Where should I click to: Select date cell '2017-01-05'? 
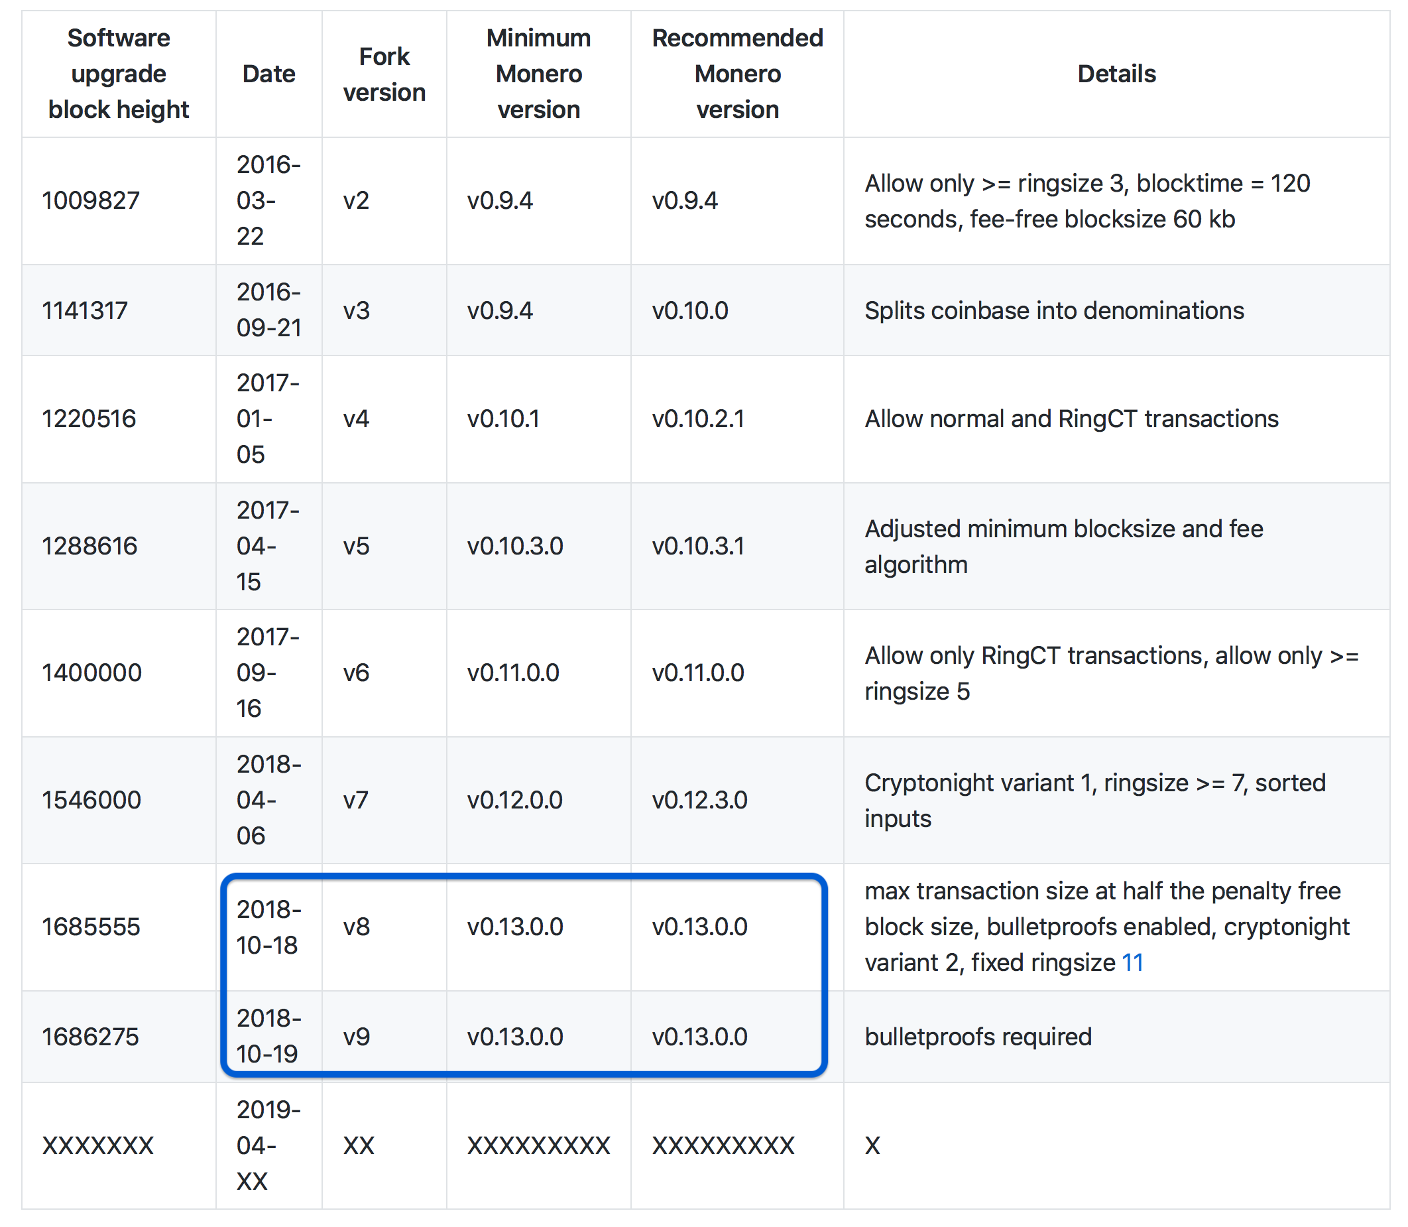tap(268, 419)
